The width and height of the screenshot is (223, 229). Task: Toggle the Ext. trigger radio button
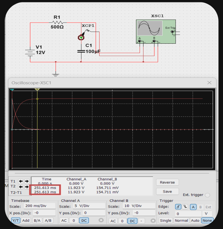[x=207, y=195]
